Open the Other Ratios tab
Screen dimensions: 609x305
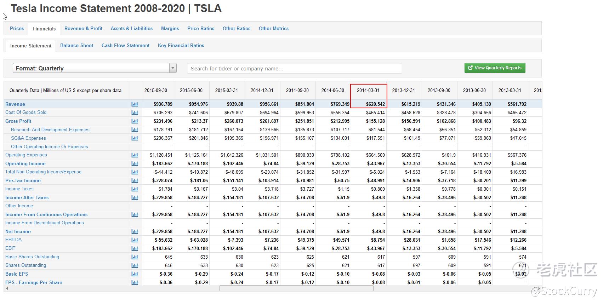(237, 28)
